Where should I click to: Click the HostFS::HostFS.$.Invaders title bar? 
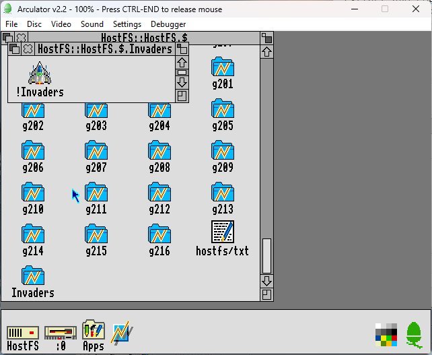(x=105, y=49)
